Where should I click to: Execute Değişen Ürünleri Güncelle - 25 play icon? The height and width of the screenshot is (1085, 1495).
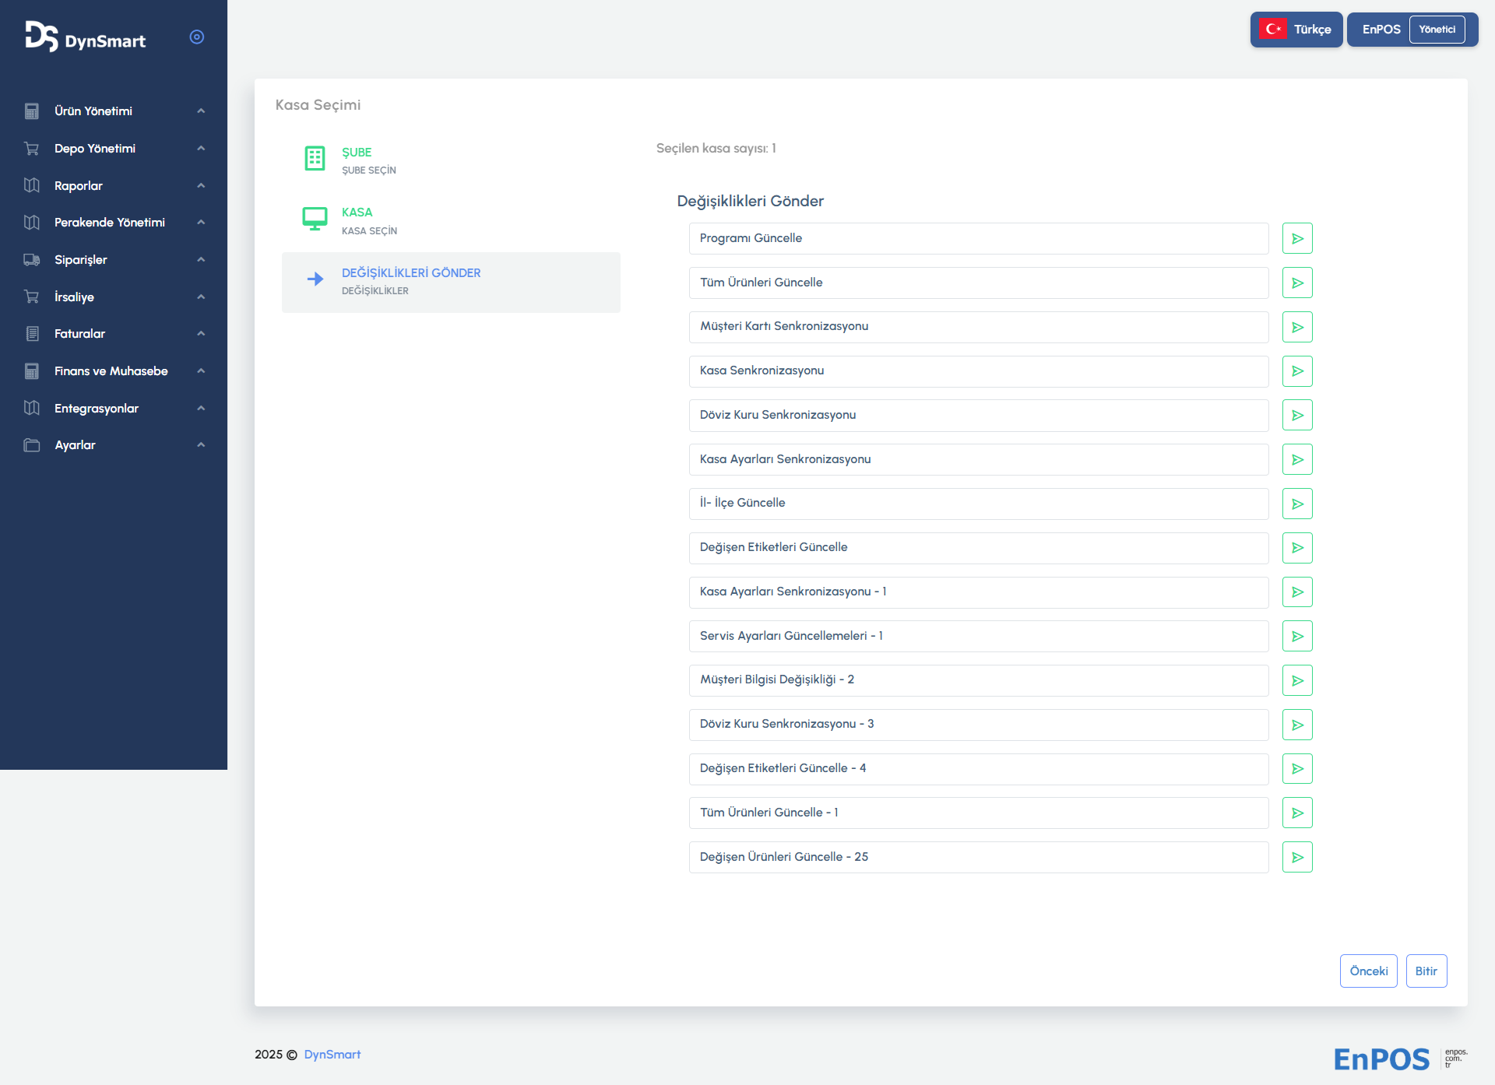tap(1296, 858)
